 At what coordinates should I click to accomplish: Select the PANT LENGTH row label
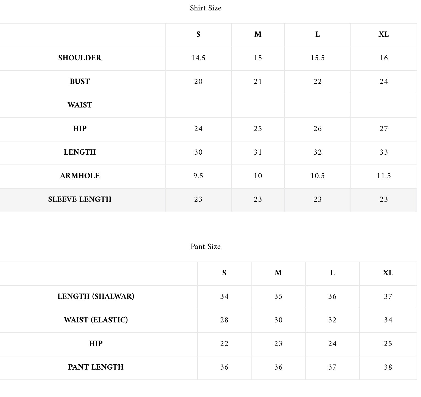pyautogui.click(x=96, y=367)
